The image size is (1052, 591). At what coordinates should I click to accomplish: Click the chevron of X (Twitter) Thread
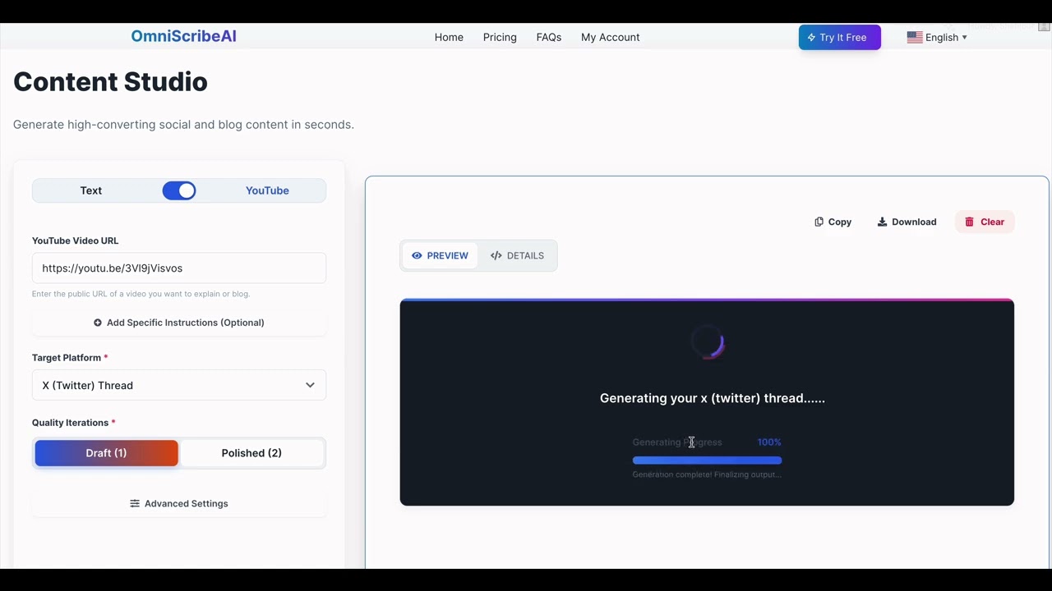click(310, 385)
